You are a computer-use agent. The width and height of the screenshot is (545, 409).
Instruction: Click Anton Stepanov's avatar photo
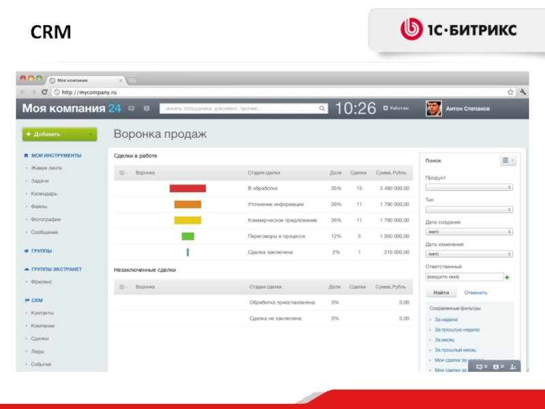coord(434,108)
